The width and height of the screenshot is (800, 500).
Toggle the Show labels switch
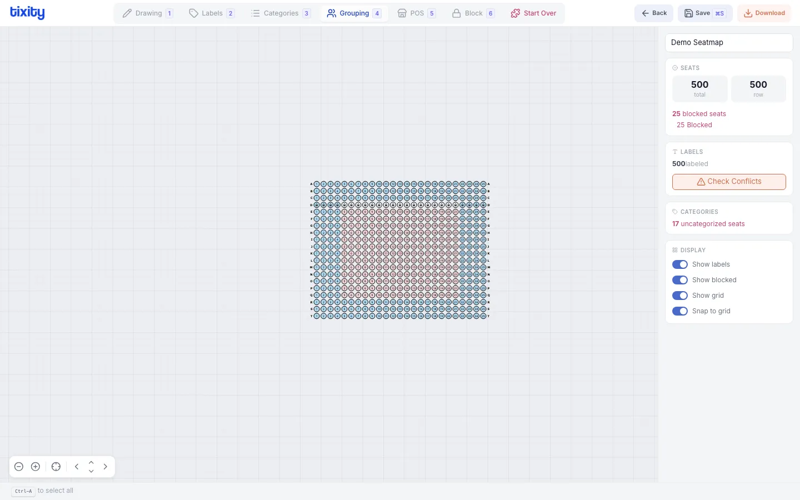click(x=680, y=264)
